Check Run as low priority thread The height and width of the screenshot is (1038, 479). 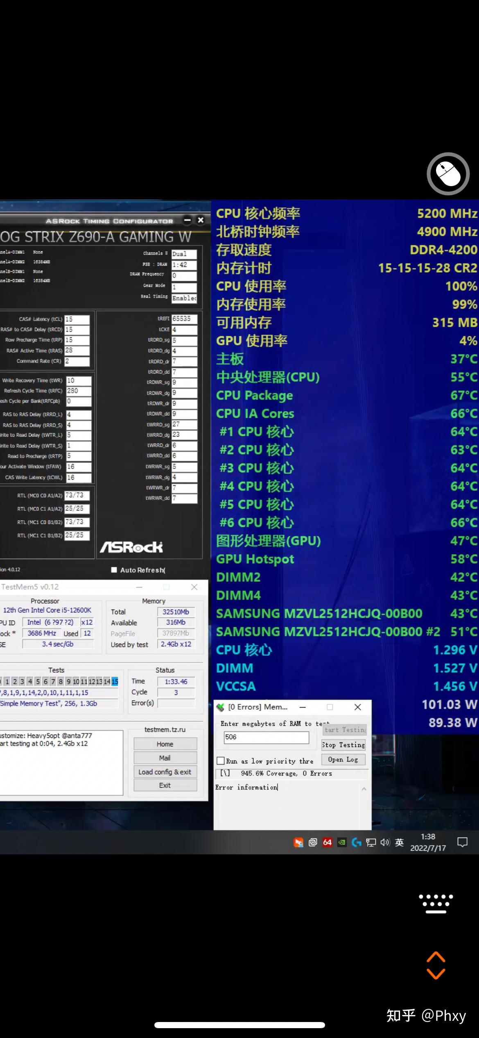pyautogui.click(x=221, y=761)
